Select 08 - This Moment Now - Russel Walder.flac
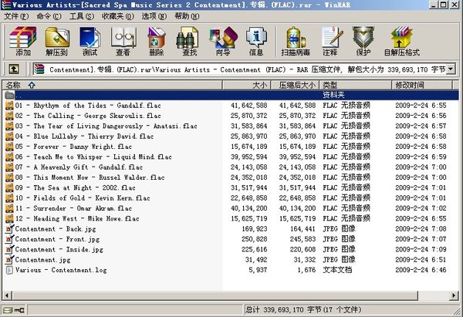Viewport: 463px width, 317px height. click(x=90, y=177)
